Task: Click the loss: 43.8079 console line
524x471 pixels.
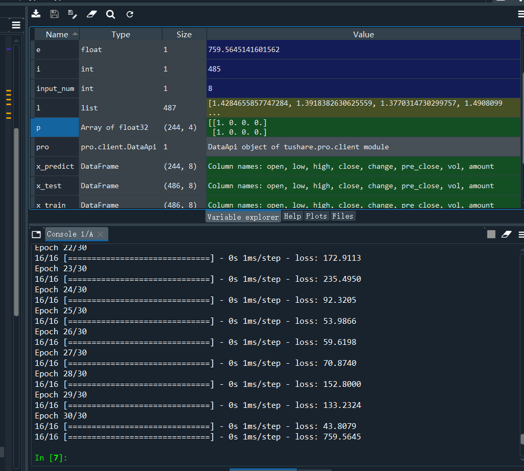Action: (x=196, y=426)
